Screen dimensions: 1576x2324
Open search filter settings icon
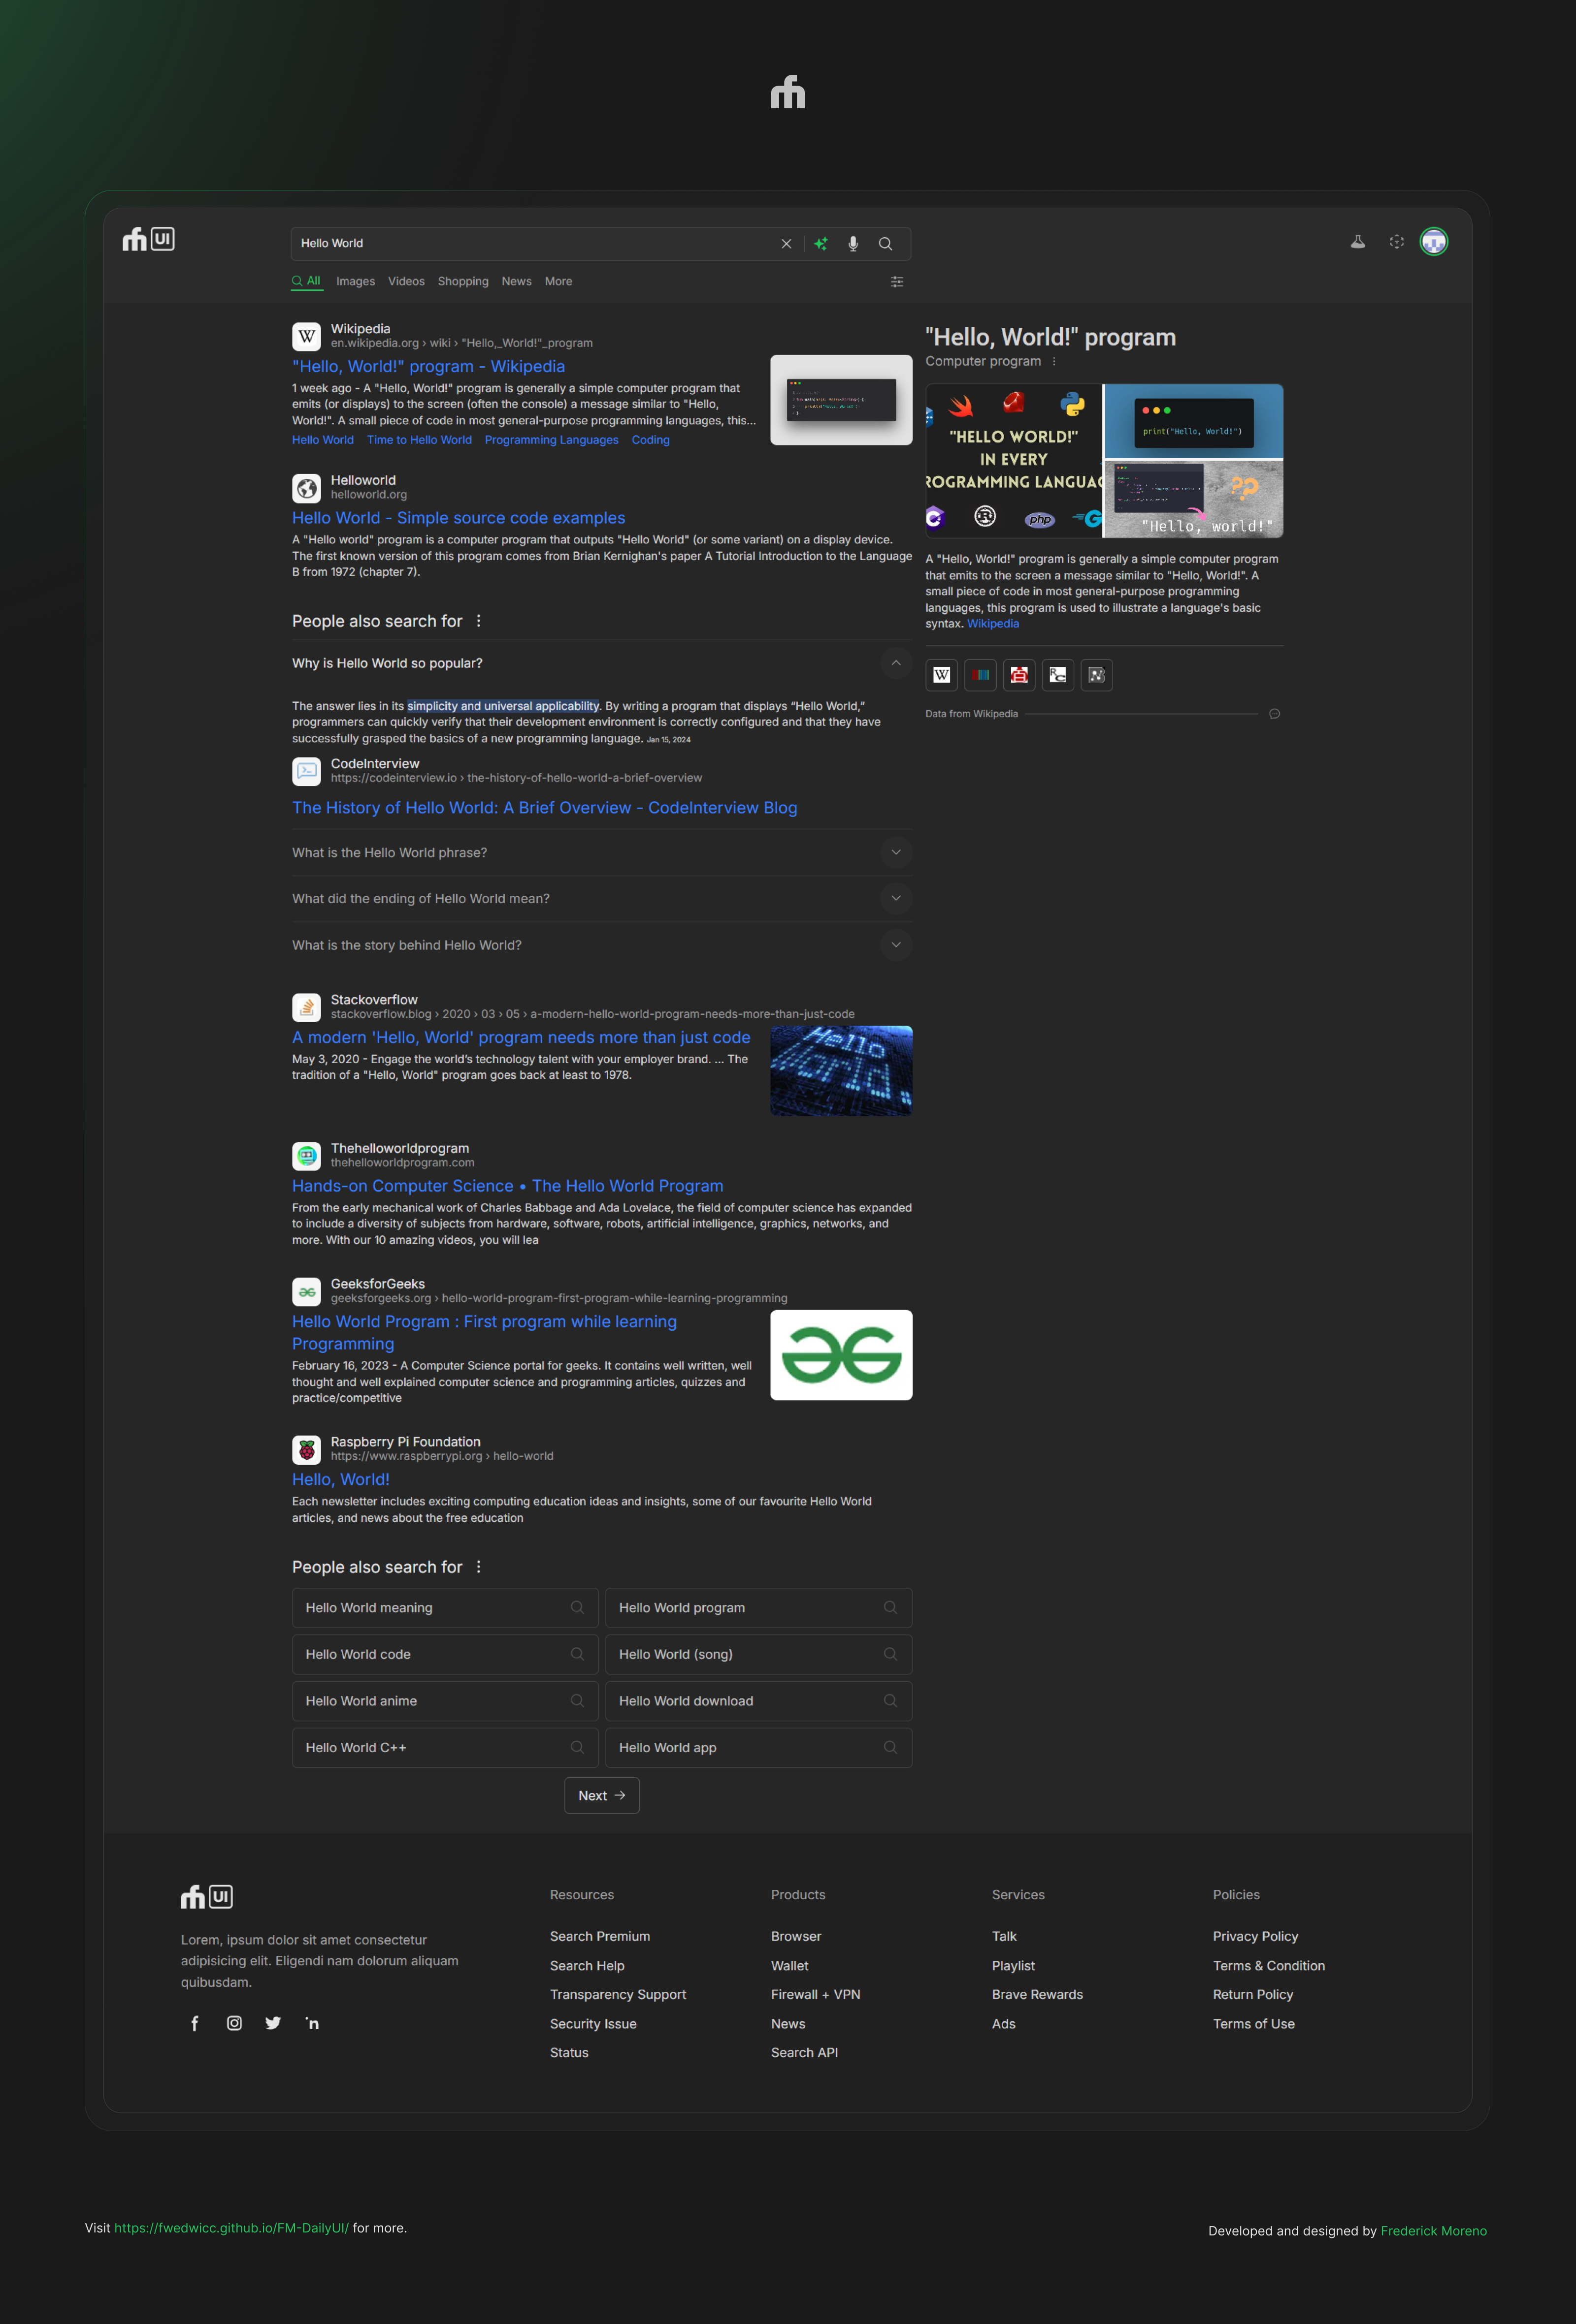(896, 281)
